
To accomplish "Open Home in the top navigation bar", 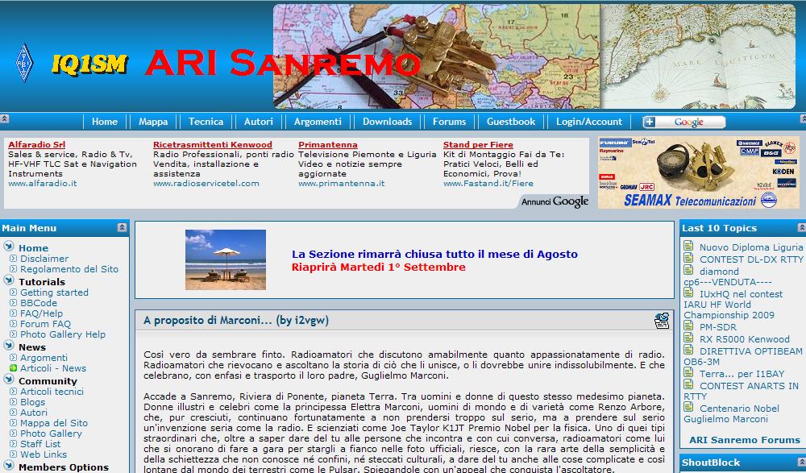I will click(104, 122).
